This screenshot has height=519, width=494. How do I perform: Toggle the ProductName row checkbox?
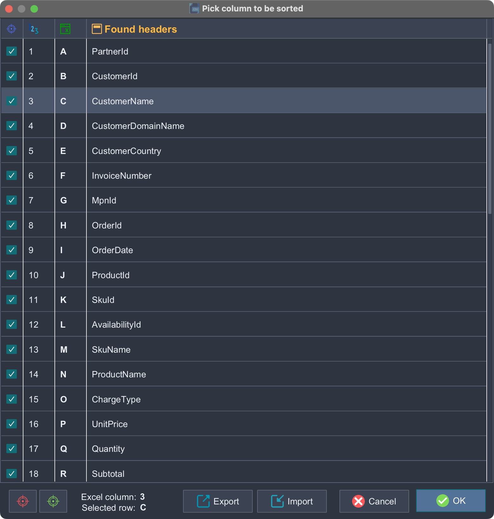point(11,374)
